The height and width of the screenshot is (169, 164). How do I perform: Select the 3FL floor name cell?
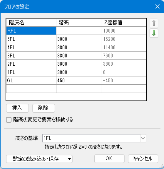pyautogui.click(x=31, y=55)
